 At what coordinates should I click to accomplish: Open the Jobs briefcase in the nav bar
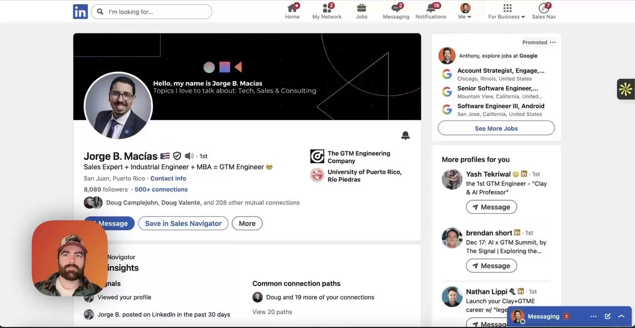[362, 11]
